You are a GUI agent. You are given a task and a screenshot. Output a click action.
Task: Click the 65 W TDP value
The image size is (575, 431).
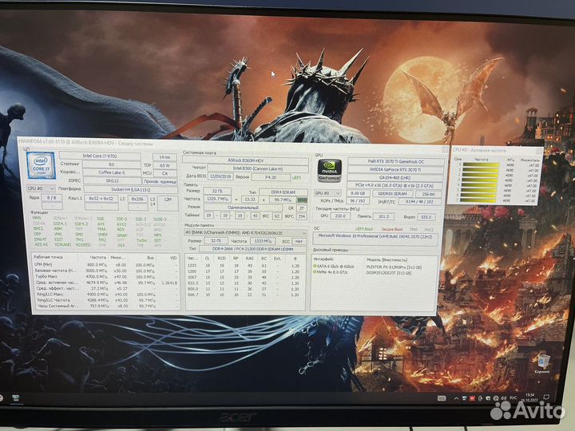point(165,165)
